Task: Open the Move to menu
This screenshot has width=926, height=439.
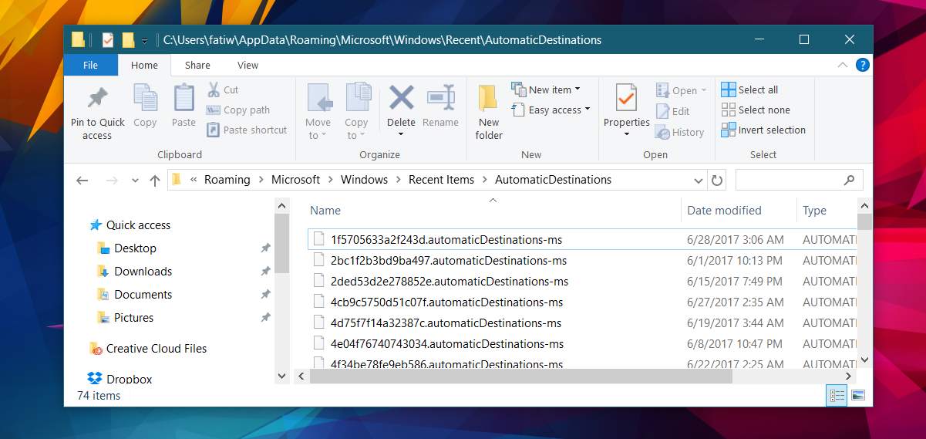Action: tap(318, 113)
